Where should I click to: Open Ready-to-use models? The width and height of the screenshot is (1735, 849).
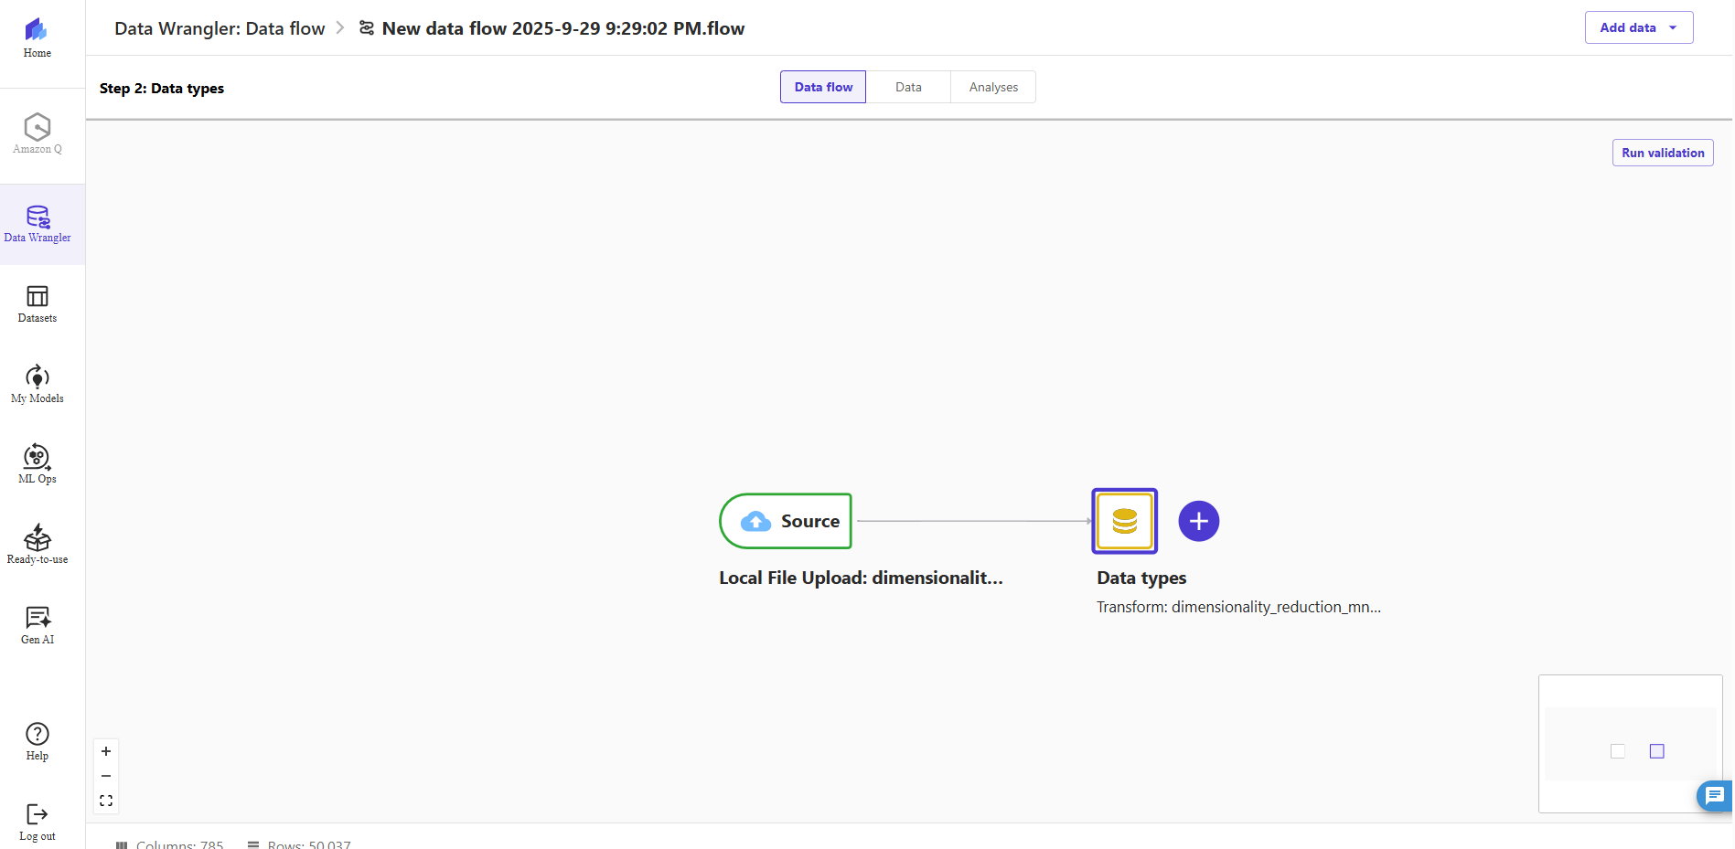coord(37,545)
